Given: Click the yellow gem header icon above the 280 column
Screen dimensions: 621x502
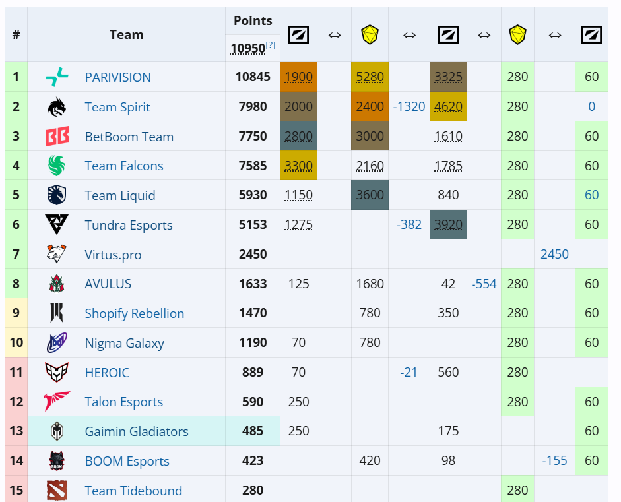Looking at the screenshot, I should coord(517,34).
